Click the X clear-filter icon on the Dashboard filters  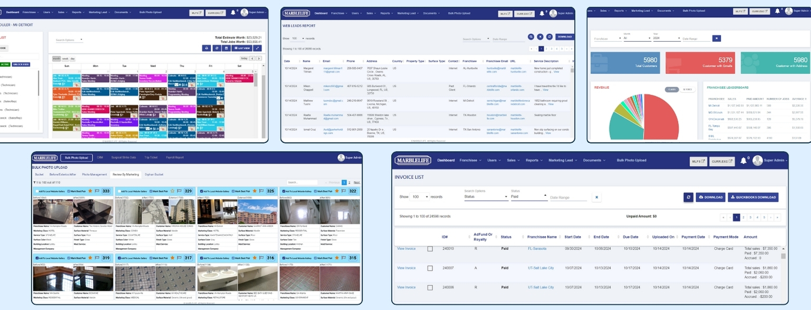coord(716,38)
